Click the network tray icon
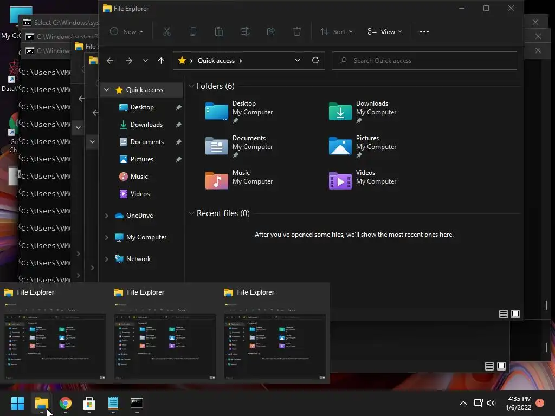 pos(479,403)
